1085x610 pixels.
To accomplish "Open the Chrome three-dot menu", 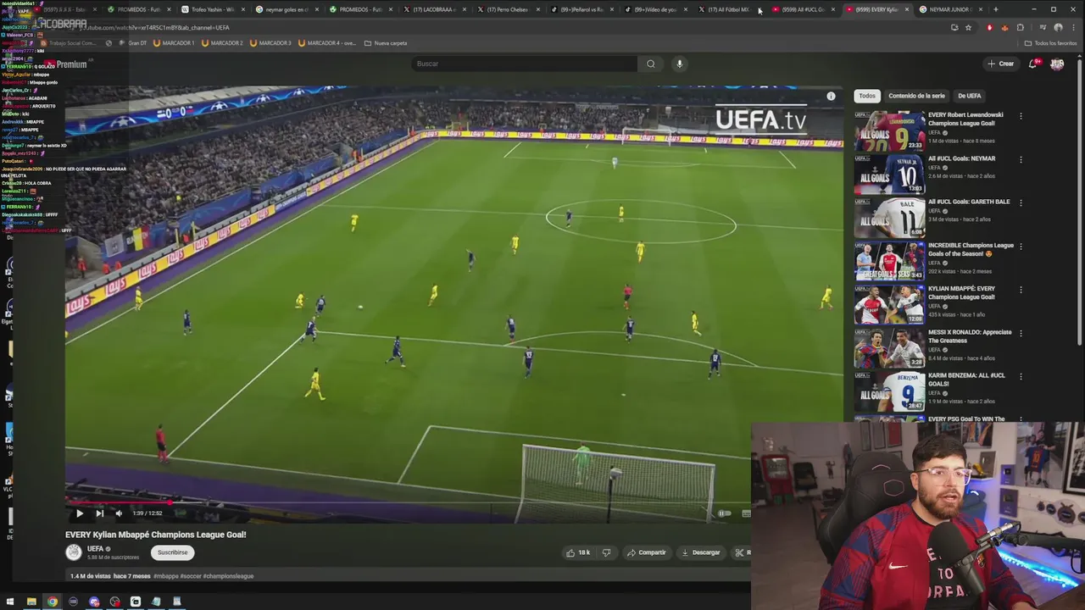I will [1075, 27].
